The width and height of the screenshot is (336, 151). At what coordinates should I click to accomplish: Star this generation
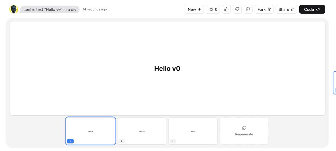coord(213,9)
